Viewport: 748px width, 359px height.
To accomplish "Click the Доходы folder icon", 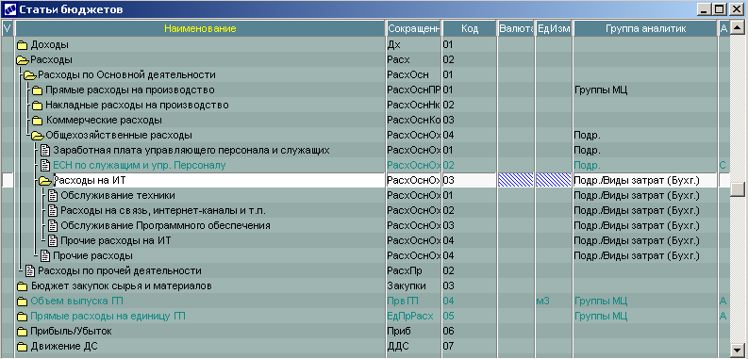I will pos(23,45).
